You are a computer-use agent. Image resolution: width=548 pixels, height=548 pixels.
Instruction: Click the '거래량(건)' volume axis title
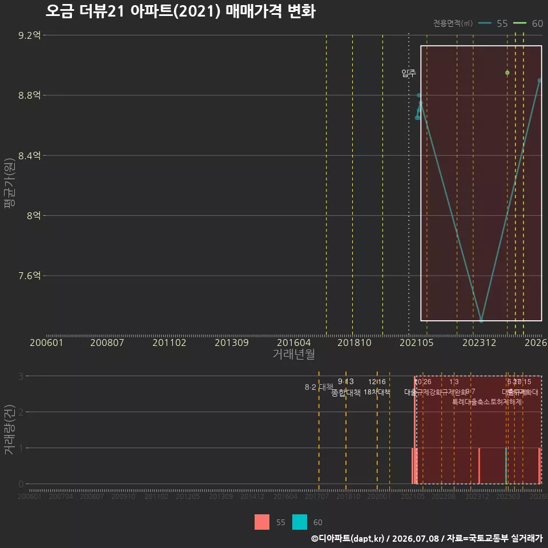(10, 430)
